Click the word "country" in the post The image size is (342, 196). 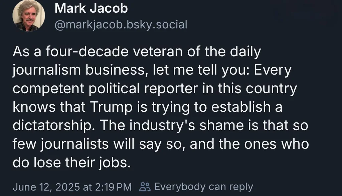coord(271,89)
